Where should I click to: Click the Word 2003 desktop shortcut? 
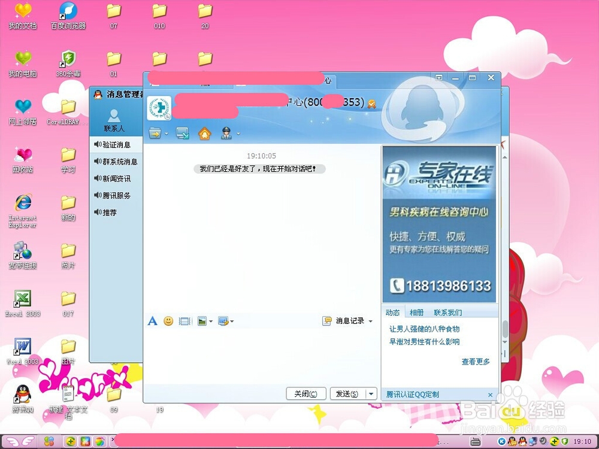[23, 351]
